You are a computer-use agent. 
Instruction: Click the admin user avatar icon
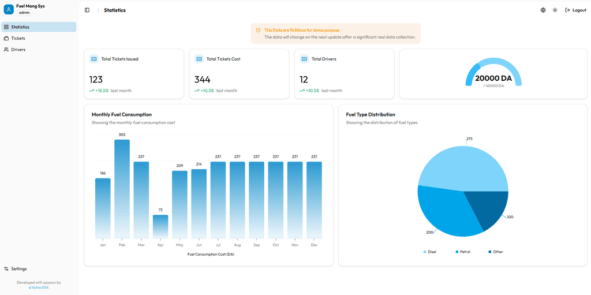point(9,9)
